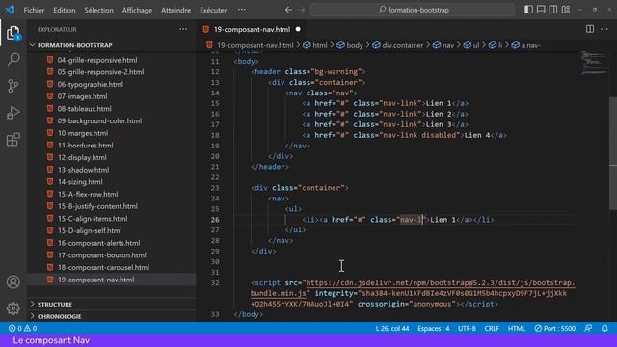The image size is (617, 347).
Task: Open file 06-typographie.html
Action: (x=90, y=84)
